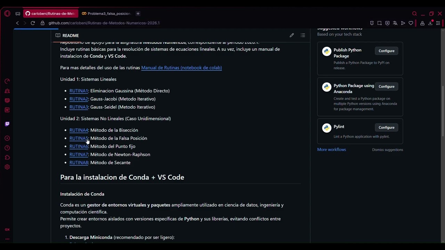
Task: Configure Publish Python Package workflow
Action: pos(387,51)
